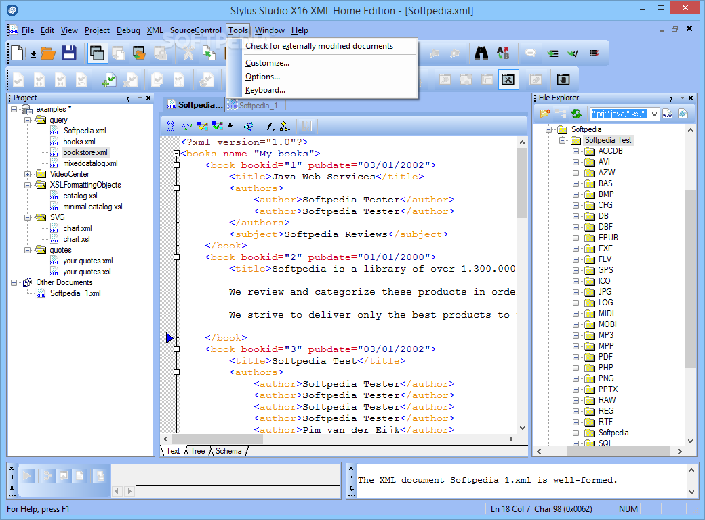Switch to the Softpedia_1 document tab

pyautogui.click(x=256, y=105)
